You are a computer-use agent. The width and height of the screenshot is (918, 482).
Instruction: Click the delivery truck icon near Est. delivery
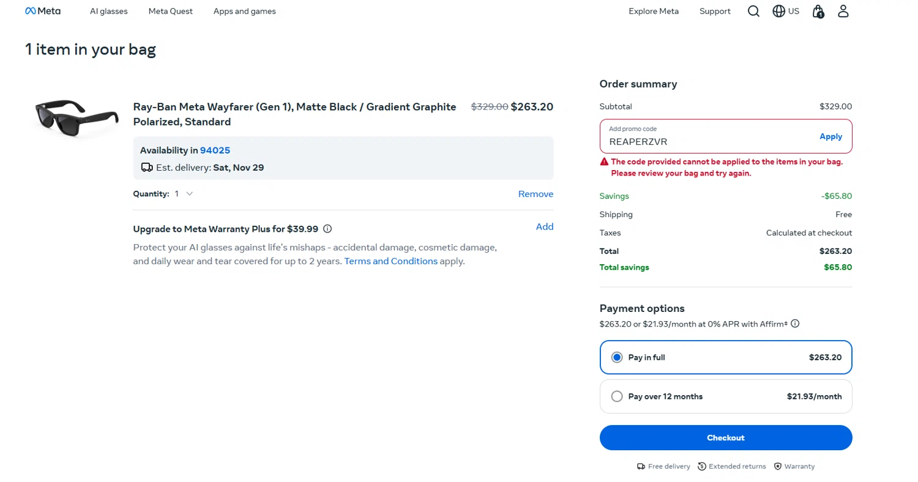(x=146, y=167)
